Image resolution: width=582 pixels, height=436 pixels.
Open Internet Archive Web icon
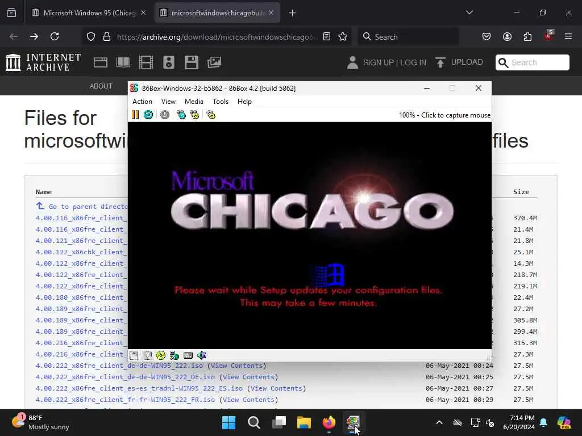tap(100, 62)
